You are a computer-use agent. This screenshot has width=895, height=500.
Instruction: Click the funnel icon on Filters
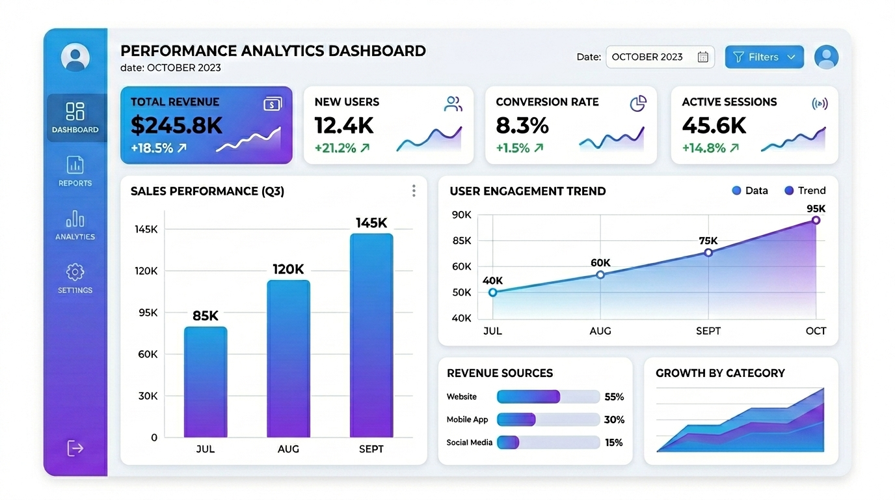click(x=738, y=57)
